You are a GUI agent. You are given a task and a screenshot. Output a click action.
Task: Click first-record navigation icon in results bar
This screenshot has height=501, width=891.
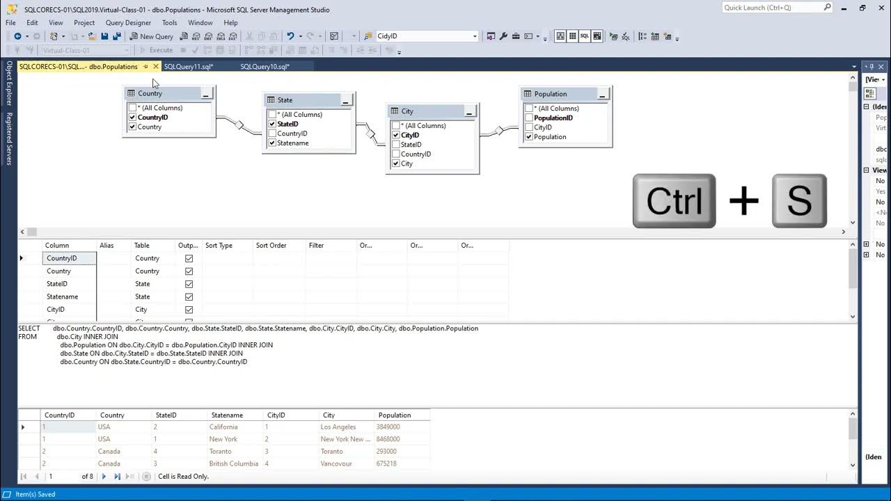pyautogui.click(x=24, y=477)
